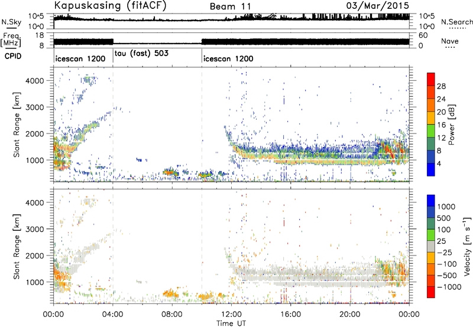Screen dimensions: 473x327
Task: Click the Nave legend label
Action: (450, 41)
